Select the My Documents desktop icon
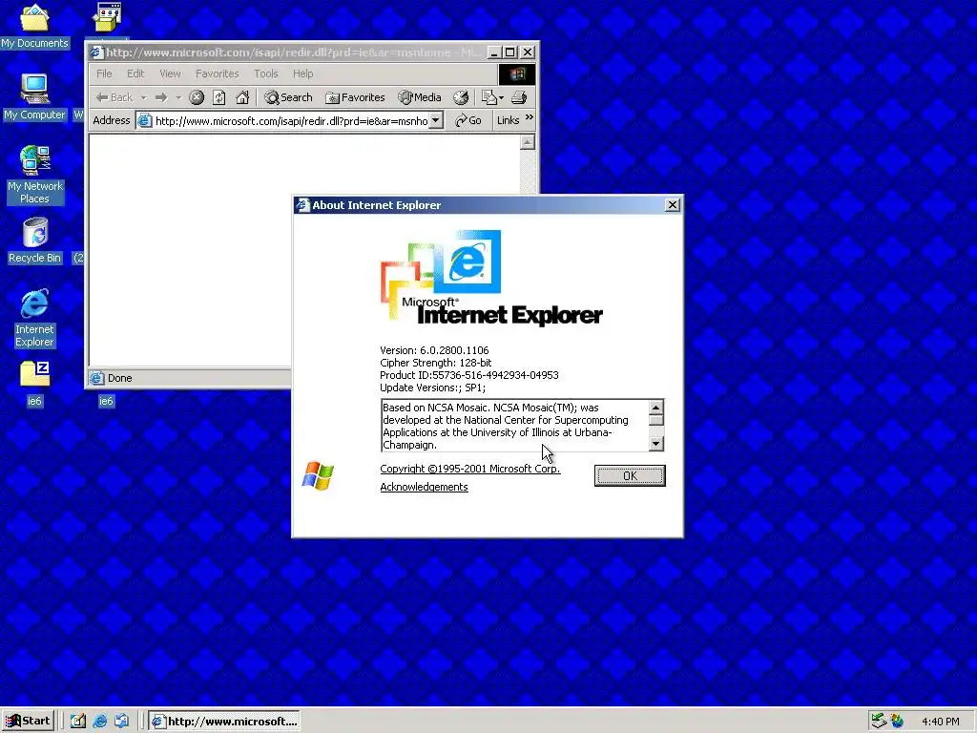The image size is (977, 733). (x=34, y=25)
